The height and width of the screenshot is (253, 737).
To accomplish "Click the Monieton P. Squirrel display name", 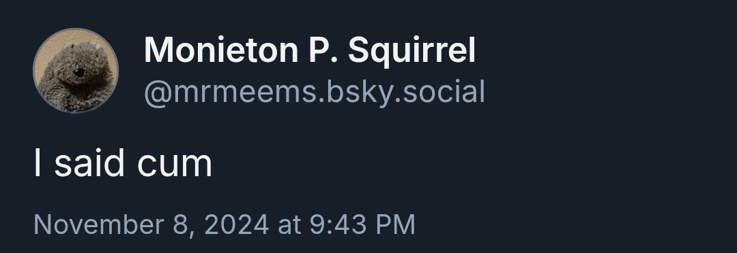I will (310, 50).
